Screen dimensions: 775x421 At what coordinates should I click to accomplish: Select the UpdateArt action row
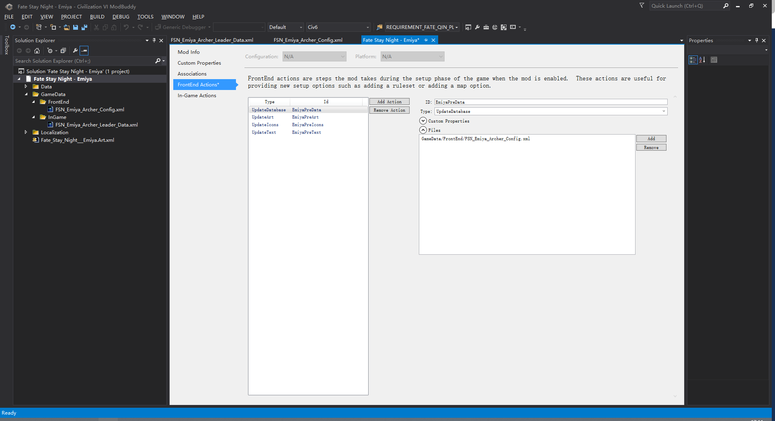click(x=308, y=117)
